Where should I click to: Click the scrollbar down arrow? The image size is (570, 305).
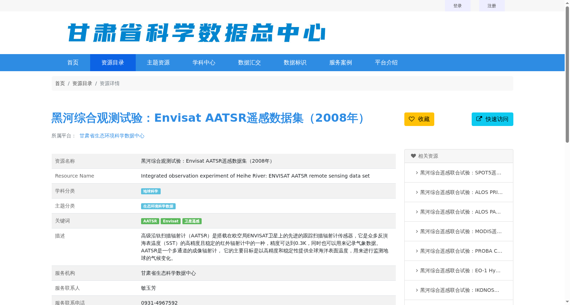coord(567,302)
